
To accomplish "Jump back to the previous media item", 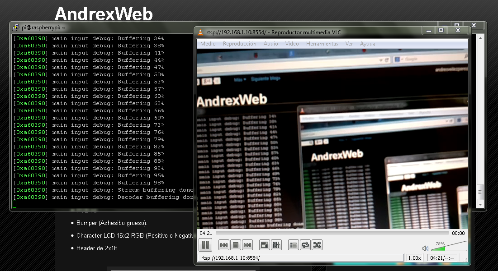I will 223,245.
